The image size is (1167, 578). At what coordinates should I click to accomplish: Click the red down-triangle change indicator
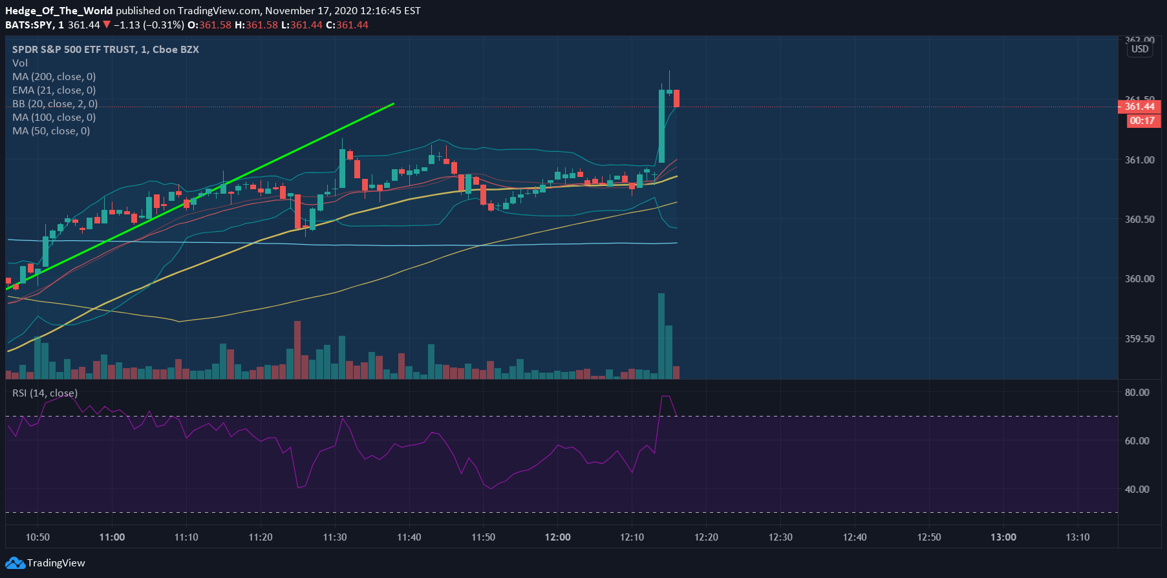(107, 25)
